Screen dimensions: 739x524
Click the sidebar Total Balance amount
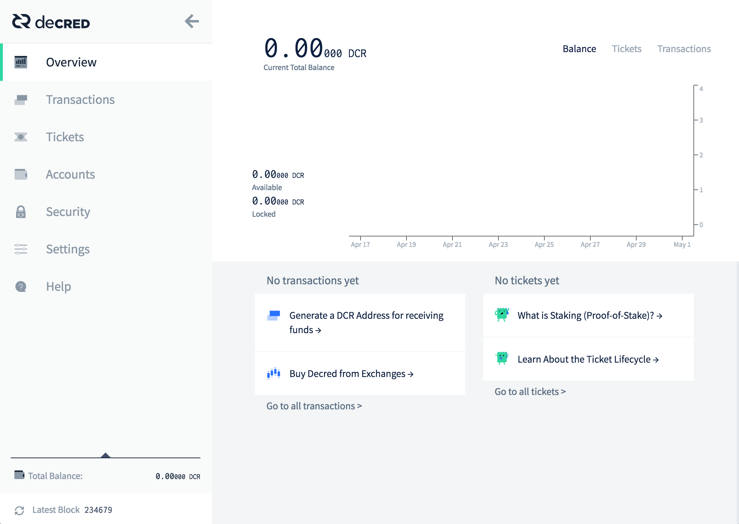178,476
